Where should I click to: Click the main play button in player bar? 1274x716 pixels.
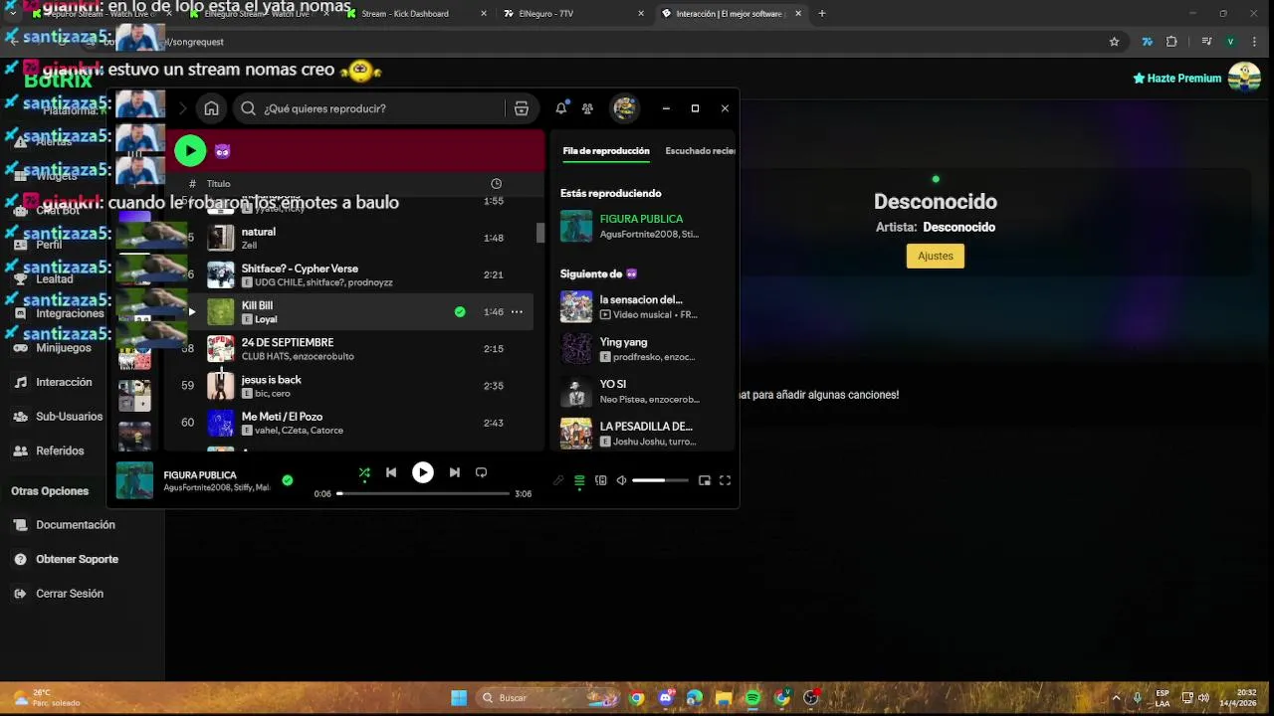pos(423,472)
